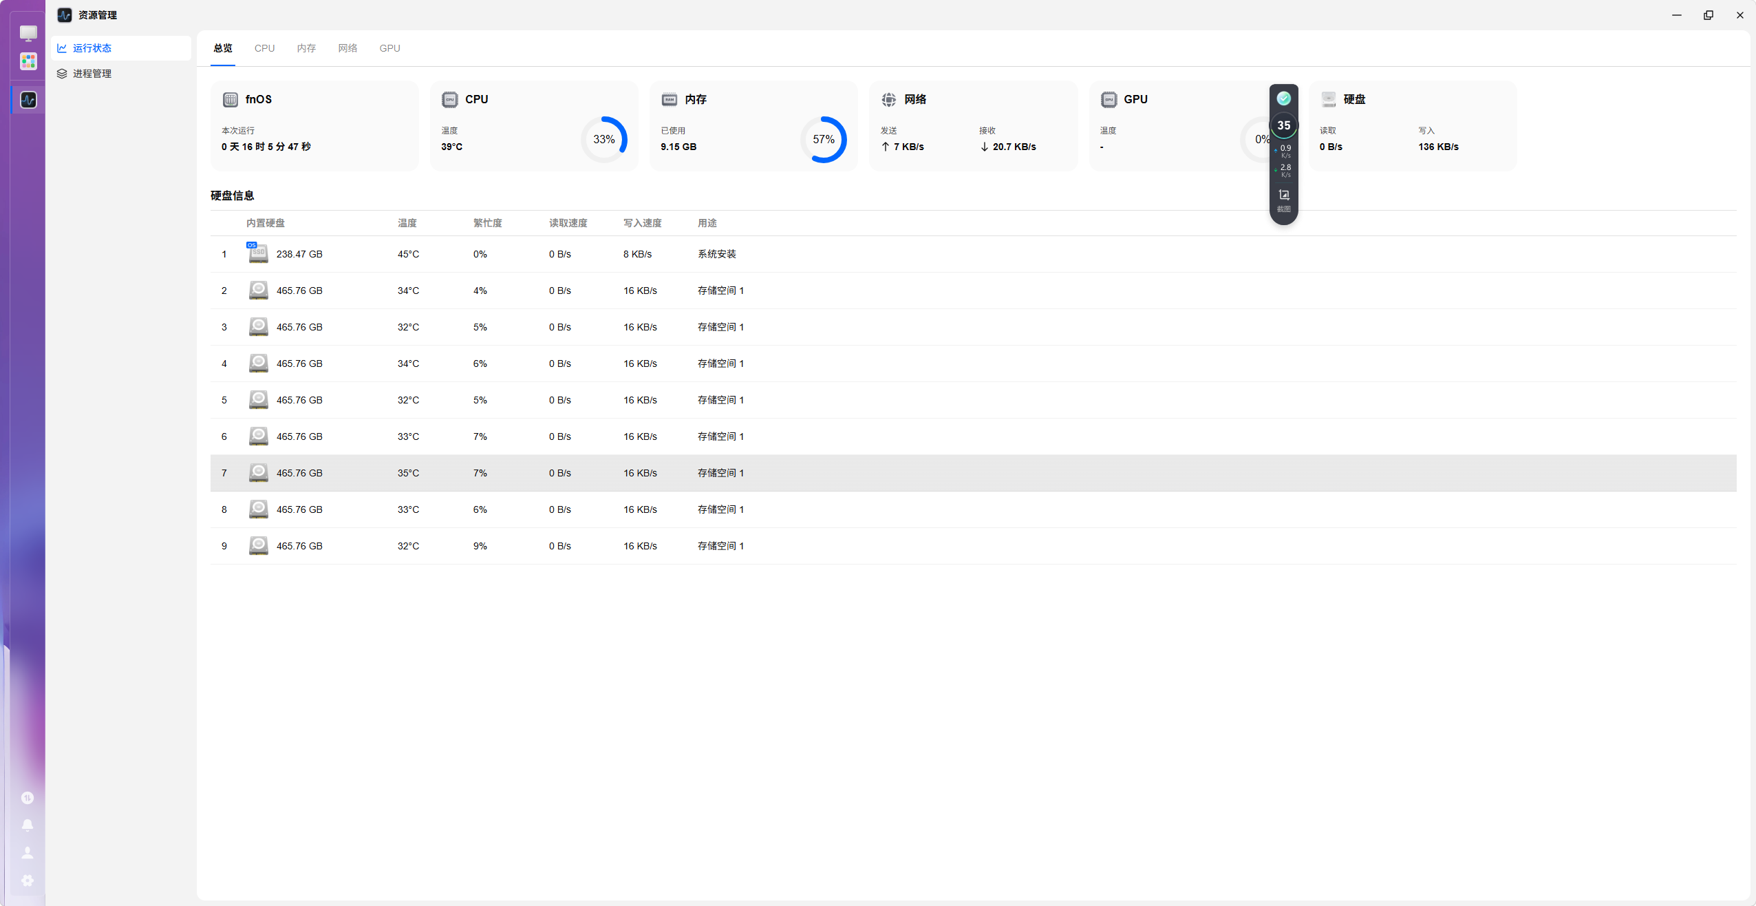
Task: Click the 4% busy value in row 2
Action: click(x=480, y=291)
